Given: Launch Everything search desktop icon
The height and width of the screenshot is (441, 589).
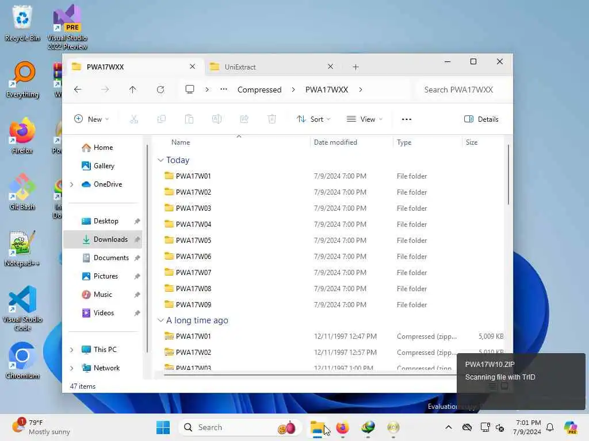Looking at the screenshot, I should (22, 80).
